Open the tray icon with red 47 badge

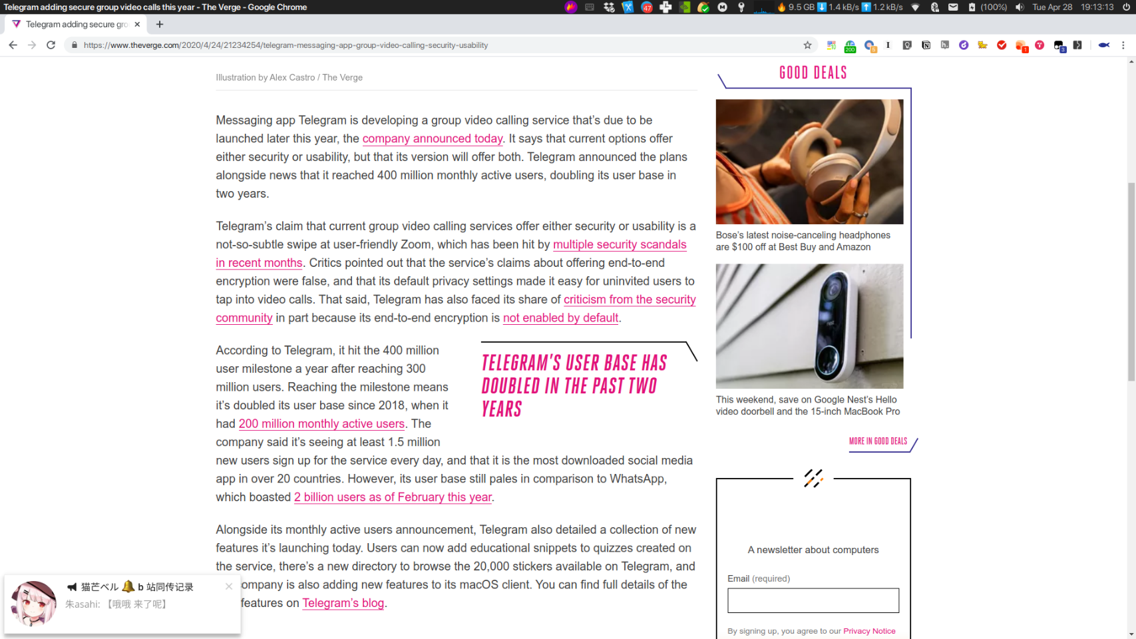click(647, 7)
